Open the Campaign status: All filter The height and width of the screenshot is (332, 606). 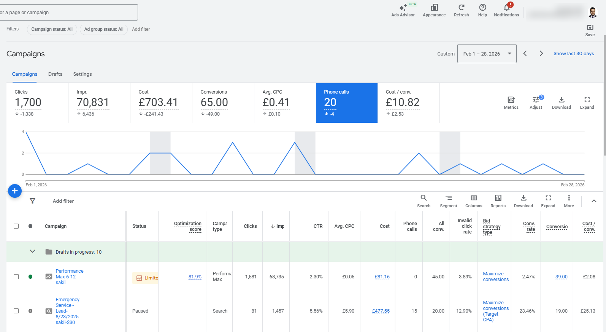(52, 29)
